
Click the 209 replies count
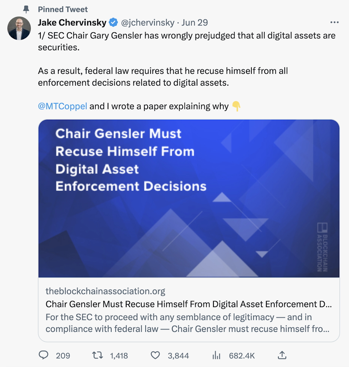[63, 356]
